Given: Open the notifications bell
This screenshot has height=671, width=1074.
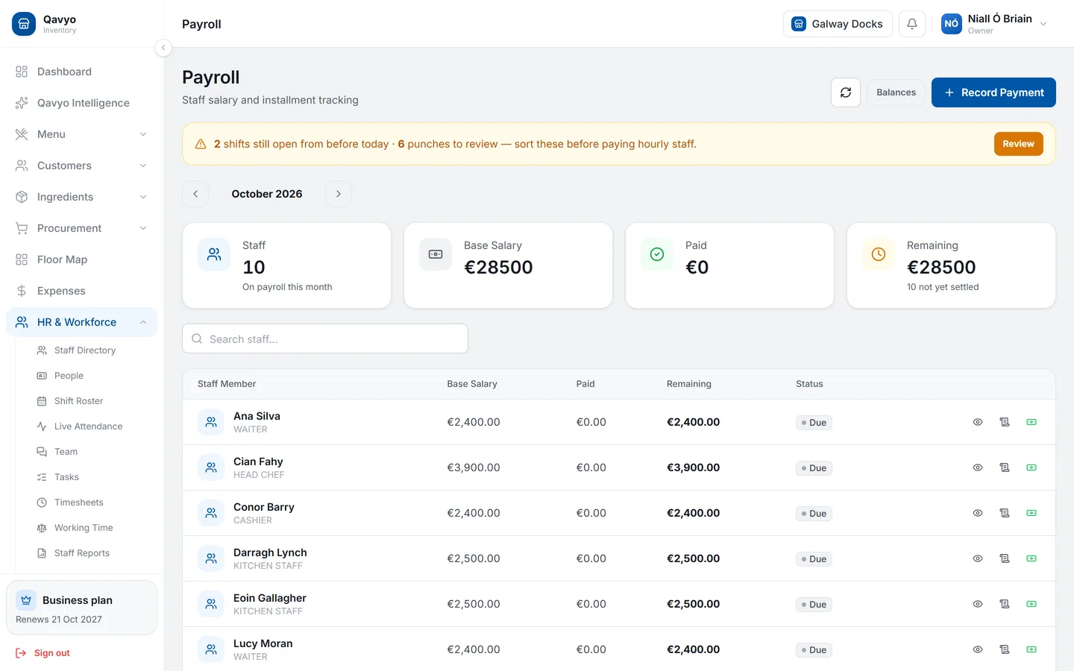Looking at the screenshot, I should pyautogui.click(x=912, y=24).
